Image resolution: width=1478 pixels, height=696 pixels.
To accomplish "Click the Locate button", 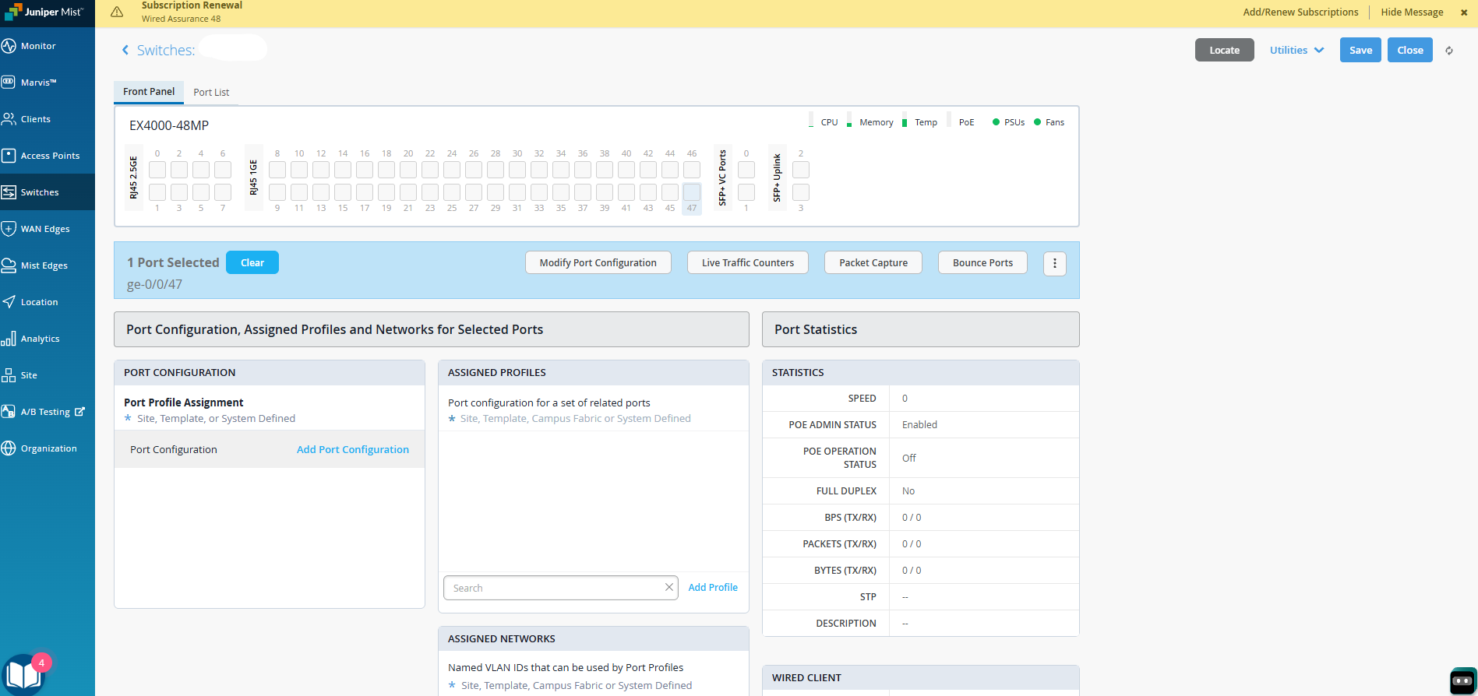I will pos(1225,50).
